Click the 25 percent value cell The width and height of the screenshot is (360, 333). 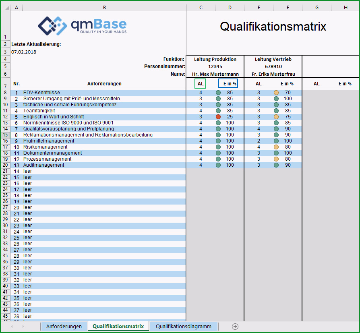(230, 117)
